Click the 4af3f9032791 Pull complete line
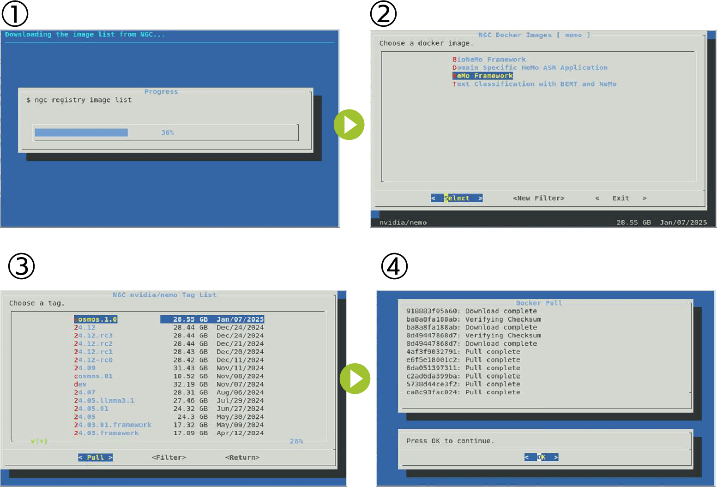Screen dimensions: 717x487 [463, 352]
